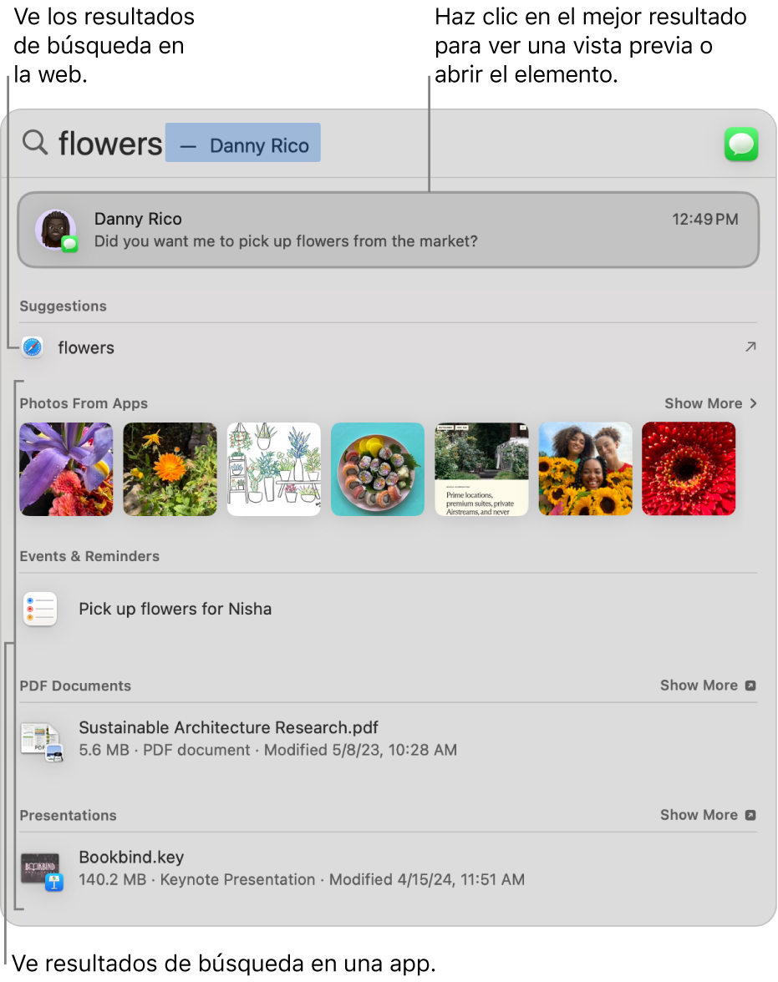Image resolution: width=778 pixels, height=982 pixels.
Task: Click the arrow icon on flowers suggestion
Action: point(750,347)
